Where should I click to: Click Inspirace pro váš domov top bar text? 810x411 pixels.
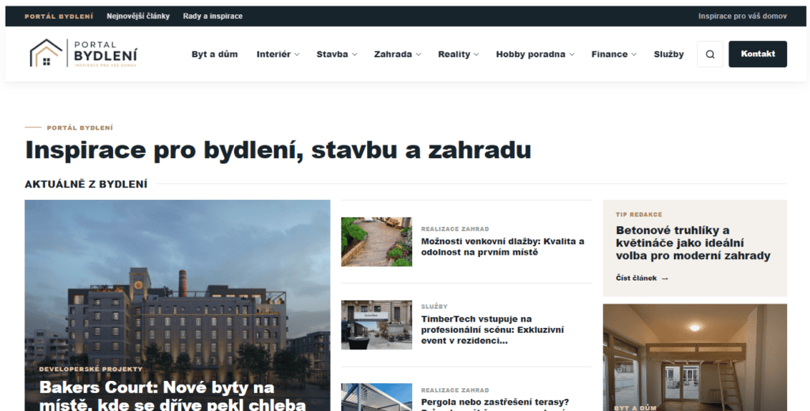pyautogui.click(x=743, y=16)
